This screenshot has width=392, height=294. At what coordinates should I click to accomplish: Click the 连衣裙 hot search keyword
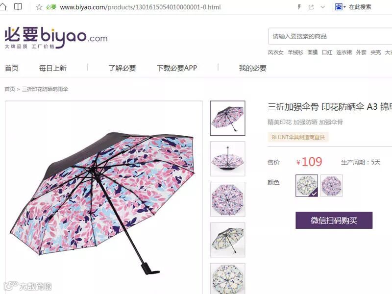[344, 52]
